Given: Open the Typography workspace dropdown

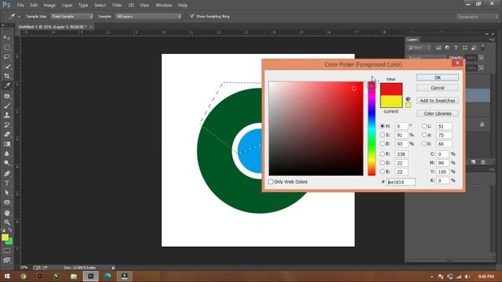Looking at the screenshot, I should [478, 16].
